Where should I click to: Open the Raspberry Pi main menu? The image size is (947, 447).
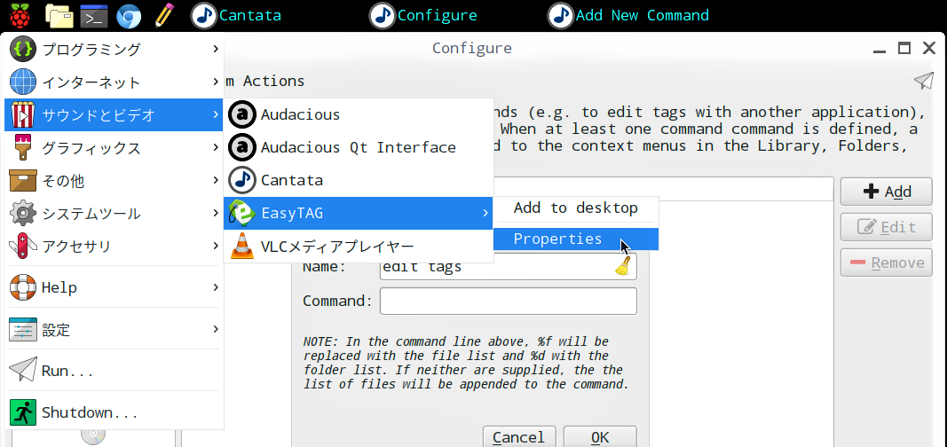pos(18,15)
